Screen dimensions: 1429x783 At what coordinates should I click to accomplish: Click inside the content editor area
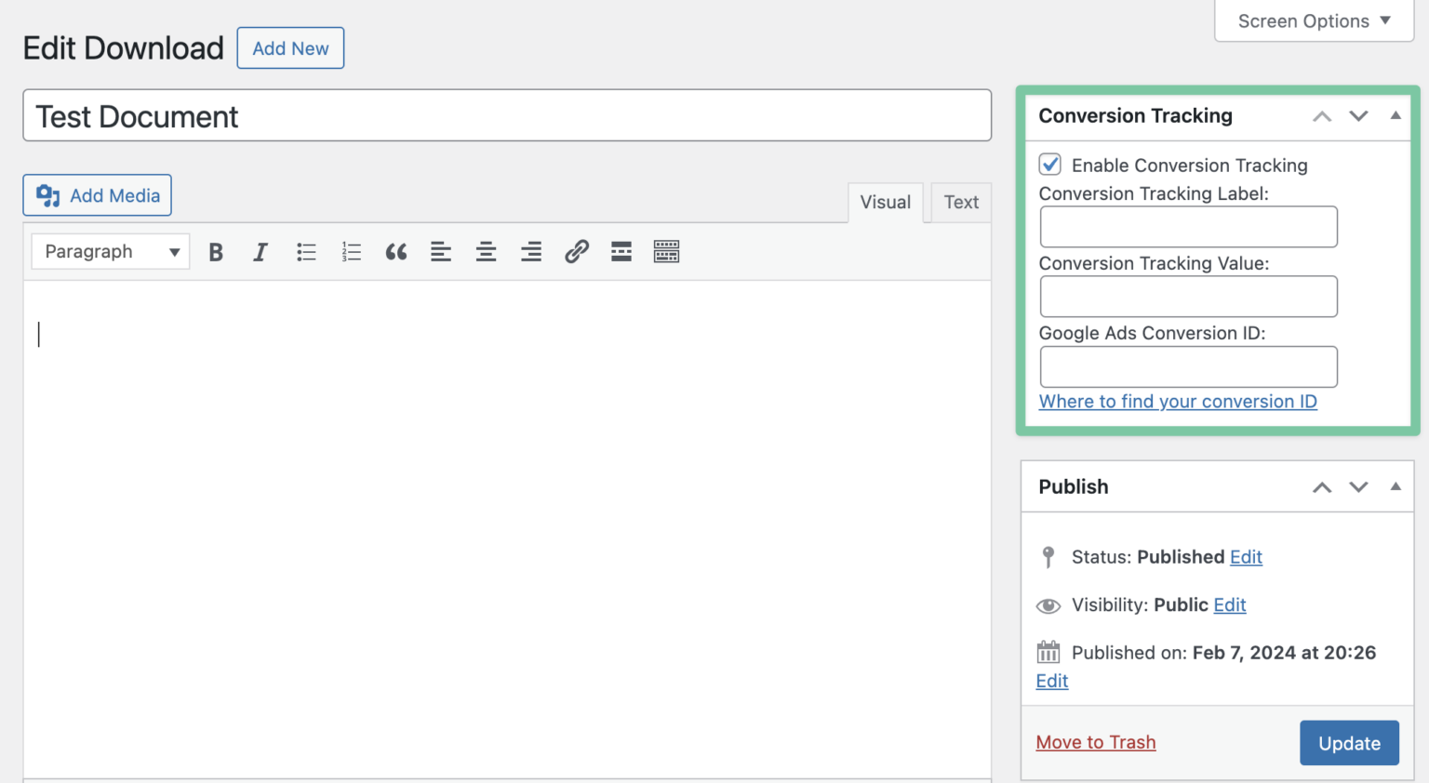coord(507,530)
